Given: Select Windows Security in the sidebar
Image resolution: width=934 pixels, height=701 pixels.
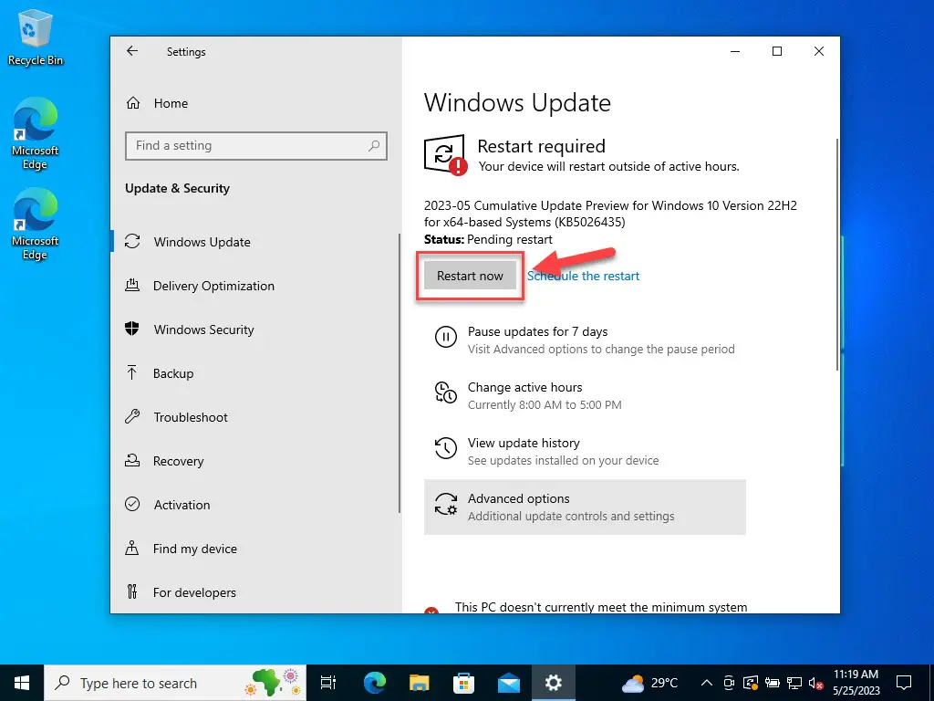Looking at the screenshot, I should coord(255,330).
